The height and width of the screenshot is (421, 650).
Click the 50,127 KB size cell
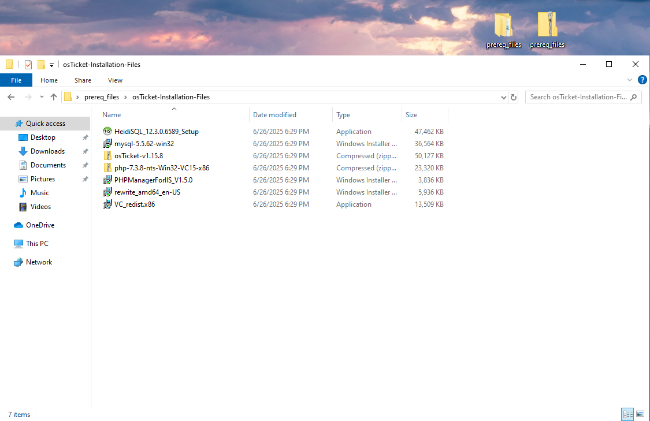429,156
